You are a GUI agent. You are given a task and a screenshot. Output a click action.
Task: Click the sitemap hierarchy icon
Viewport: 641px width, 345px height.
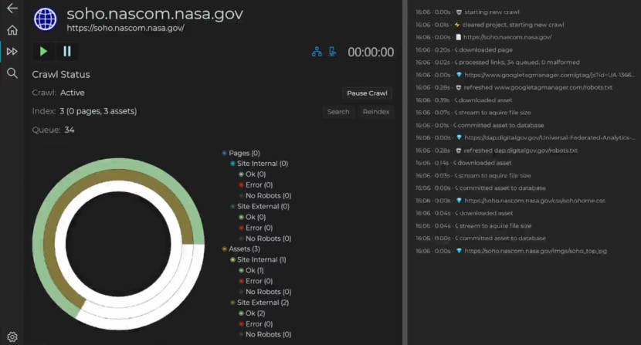(317, 52)
